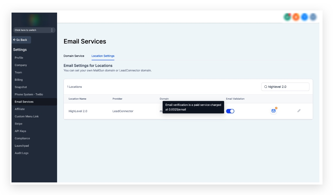This screenshot has width=333, height=195.
Task: Click the '1 Locations' count text
Action: pyautogui.click(x=75, y=87)
